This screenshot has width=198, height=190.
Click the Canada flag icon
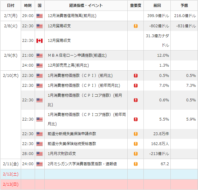(x=39, y=41)
